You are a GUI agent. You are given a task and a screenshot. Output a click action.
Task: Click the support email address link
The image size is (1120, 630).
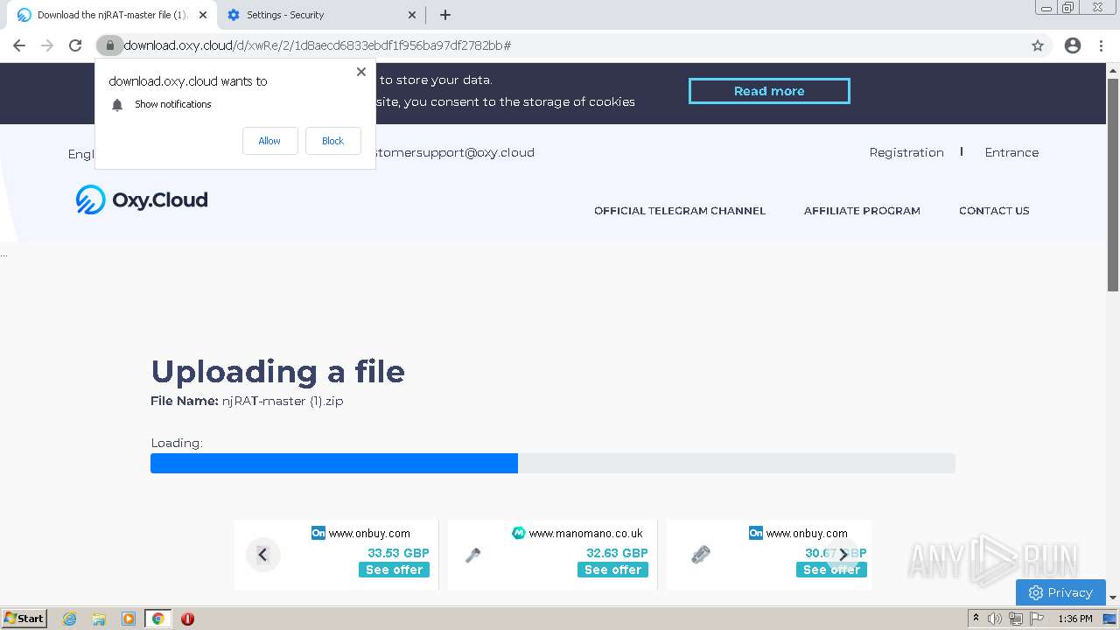pyautogui.click(x=455, y=152)
